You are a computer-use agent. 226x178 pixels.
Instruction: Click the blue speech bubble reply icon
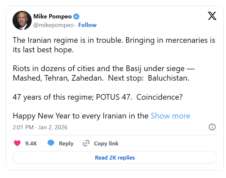[x=51, y=143]
